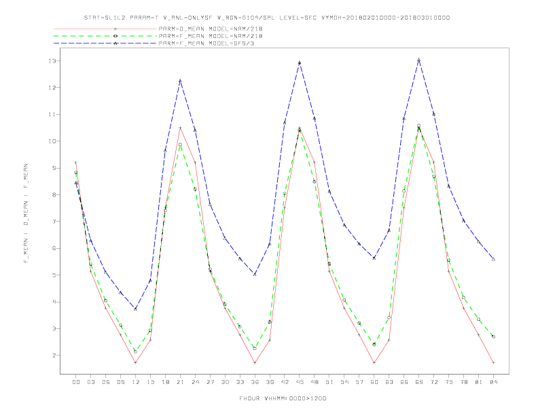Click blue GFS triangle marker at hour 45 peak

click(x=300, y=63)
